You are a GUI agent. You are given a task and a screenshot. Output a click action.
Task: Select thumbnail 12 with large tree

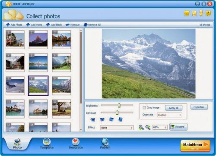(61, 109)
